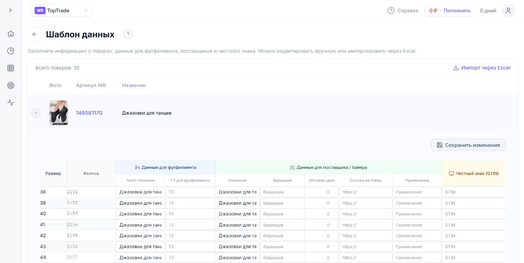Go back using the arrow button
The height and width of the screenshot is (263, 524).
pos(34,34)
